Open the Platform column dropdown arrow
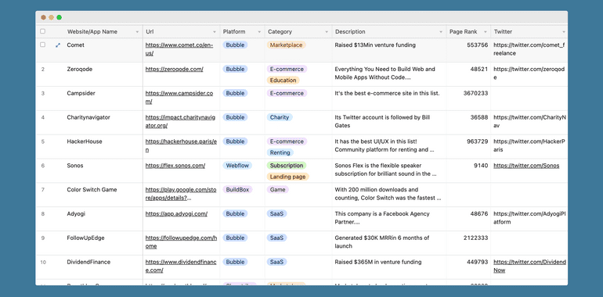The width and height of the screenshot is (603, 297). [259, 32]
